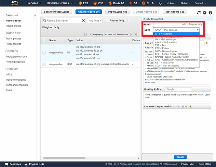The height and width of the screenshot is (167, 216).
Task: Open the Global region menu
Action: [185, 3]
